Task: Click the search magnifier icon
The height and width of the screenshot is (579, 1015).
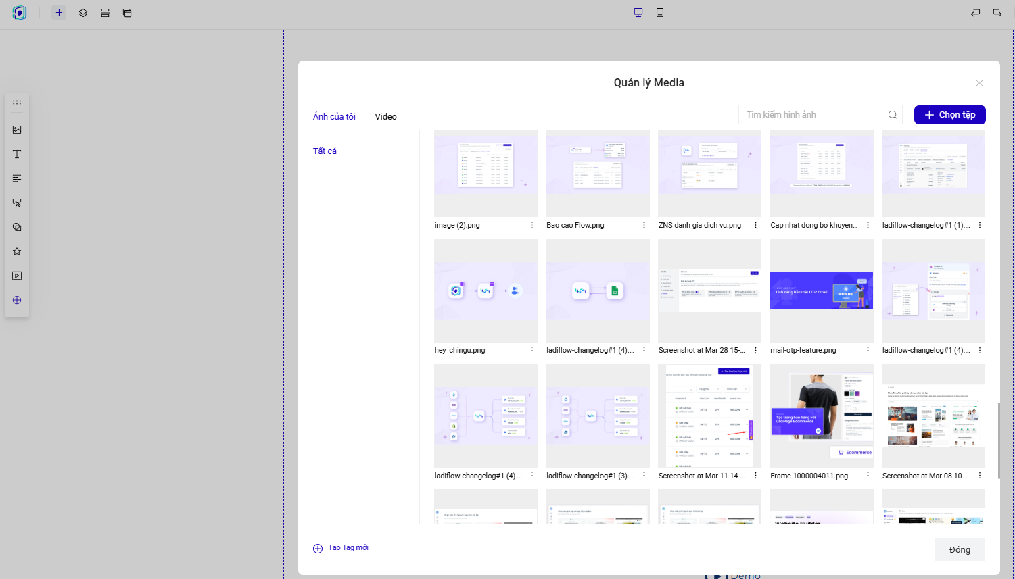Action: 893,115
